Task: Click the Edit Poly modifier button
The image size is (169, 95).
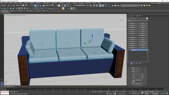Action: click(132, 23)
